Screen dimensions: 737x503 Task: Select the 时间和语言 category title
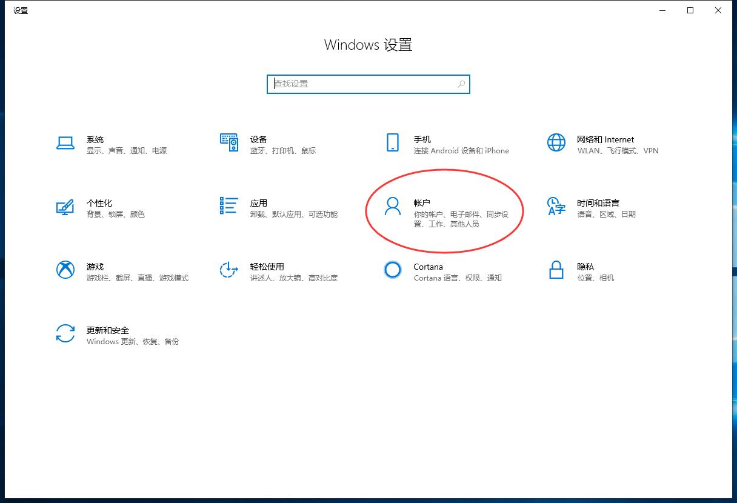tap(598, 203)
